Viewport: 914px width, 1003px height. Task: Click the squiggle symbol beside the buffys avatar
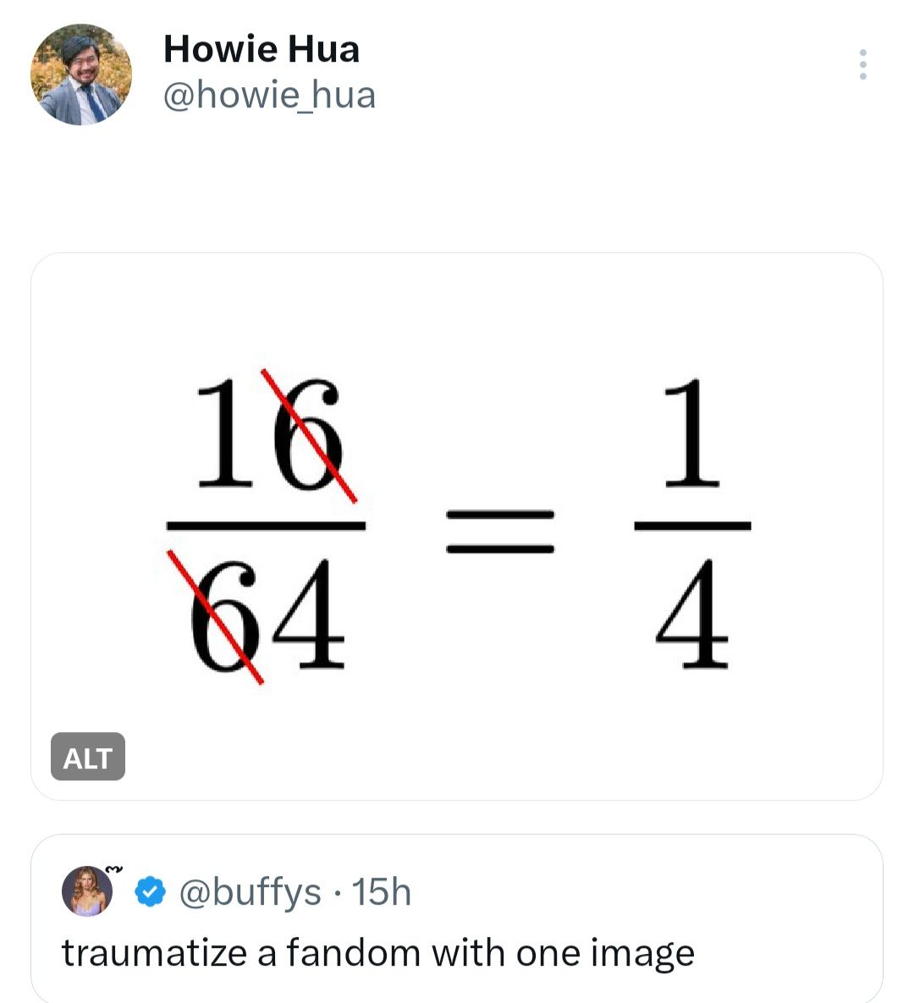(115, 868)
